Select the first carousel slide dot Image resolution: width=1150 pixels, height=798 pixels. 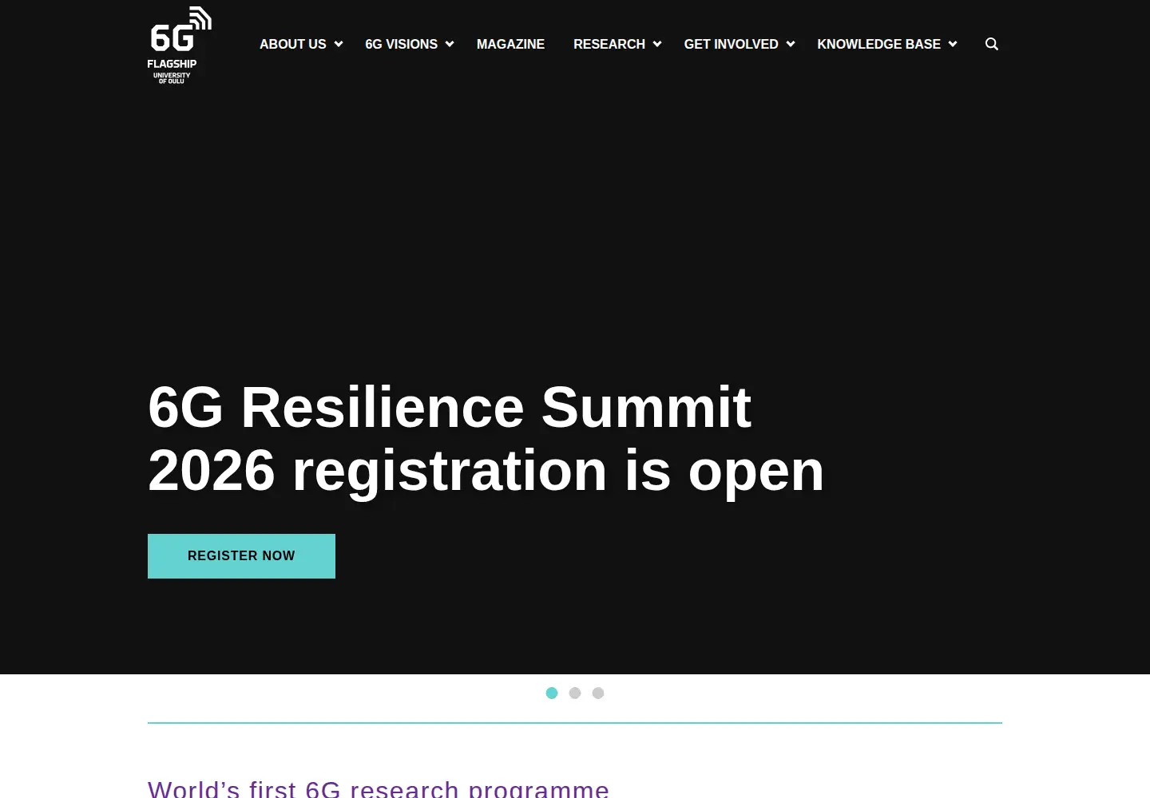click(x=552, y=693)
